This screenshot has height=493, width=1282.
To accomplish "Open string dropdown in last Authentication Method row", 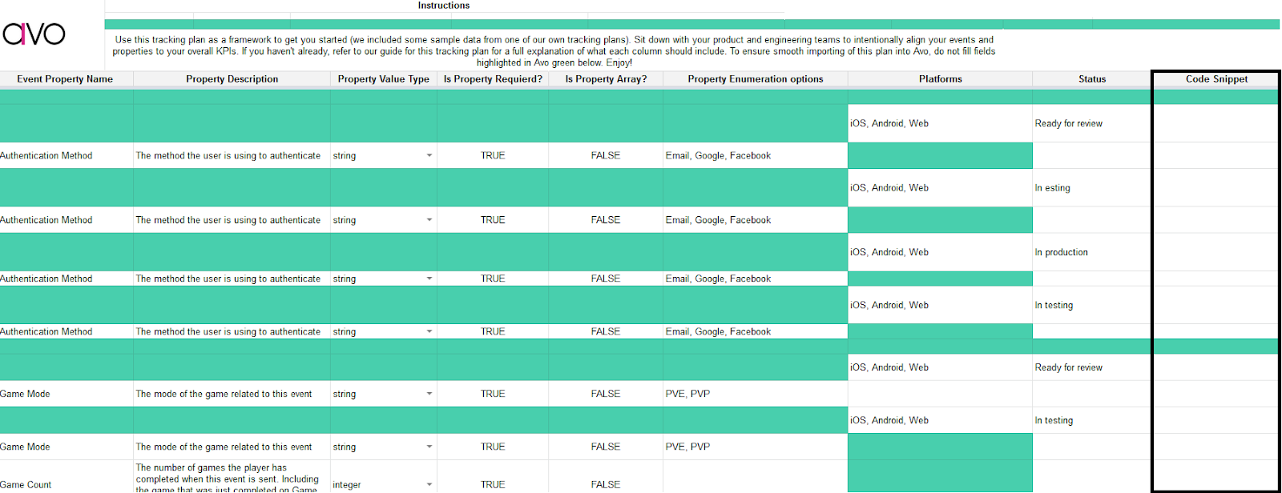I will click(x=429, y=331).
